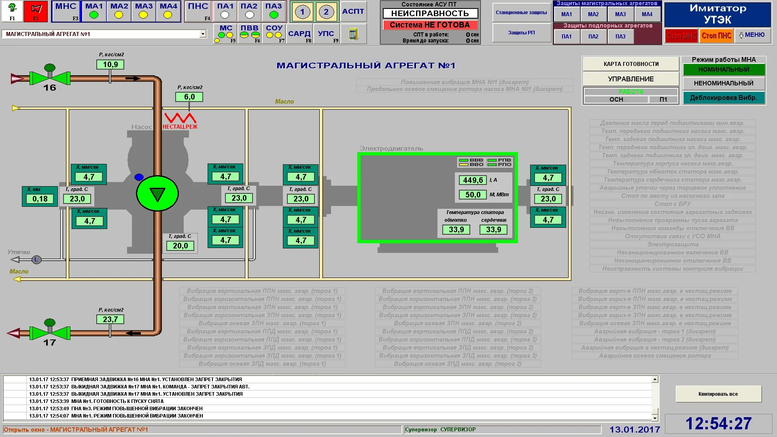Open the calculator panel icon next to УПС
The height and width of the screenshot is (437, 777).
tap(353, 34)
